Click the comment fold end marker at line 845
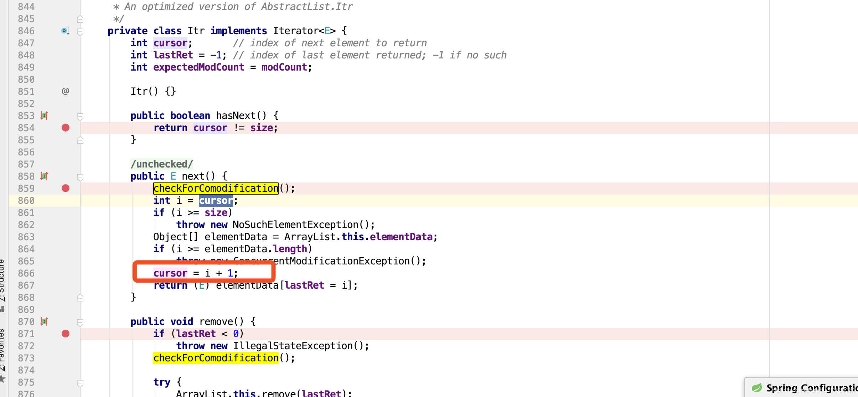The image size is (858, 397). pyautogui.click(x=80, y=19)
